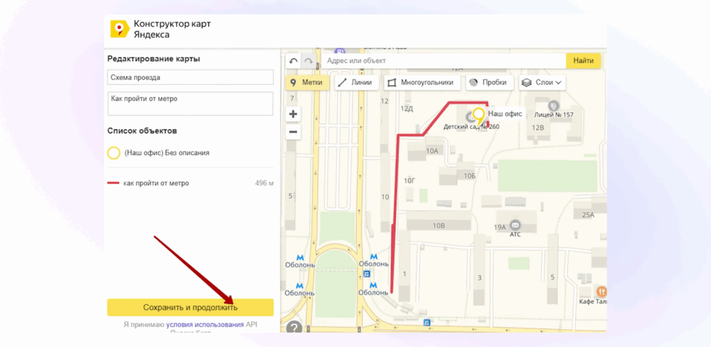Select the Линии line drawing tool

[x=355, y=82]
